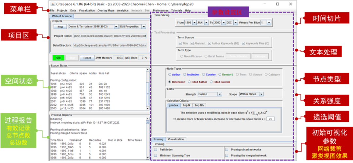Viewport: 353px width, 163px height.
Task: Open the Analytics menu
Action: [x=123, y=10]
